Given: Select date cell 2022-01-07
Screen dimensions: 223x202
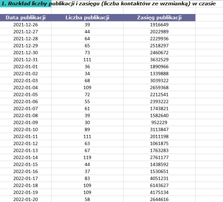Looking at the screenshot, I should [26, 108].
